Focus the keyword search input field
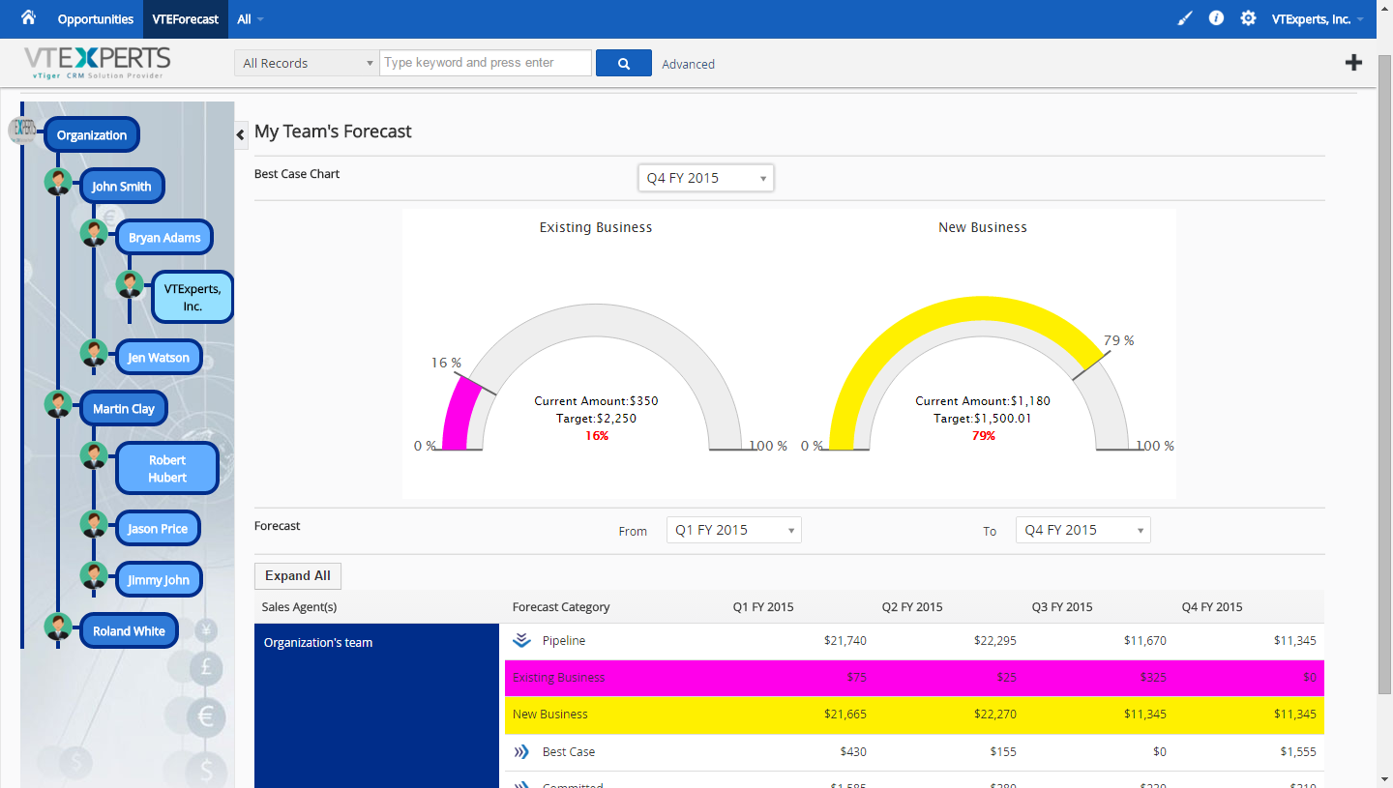Screen dimensions: 1393x788 click(x=486, y=63)
